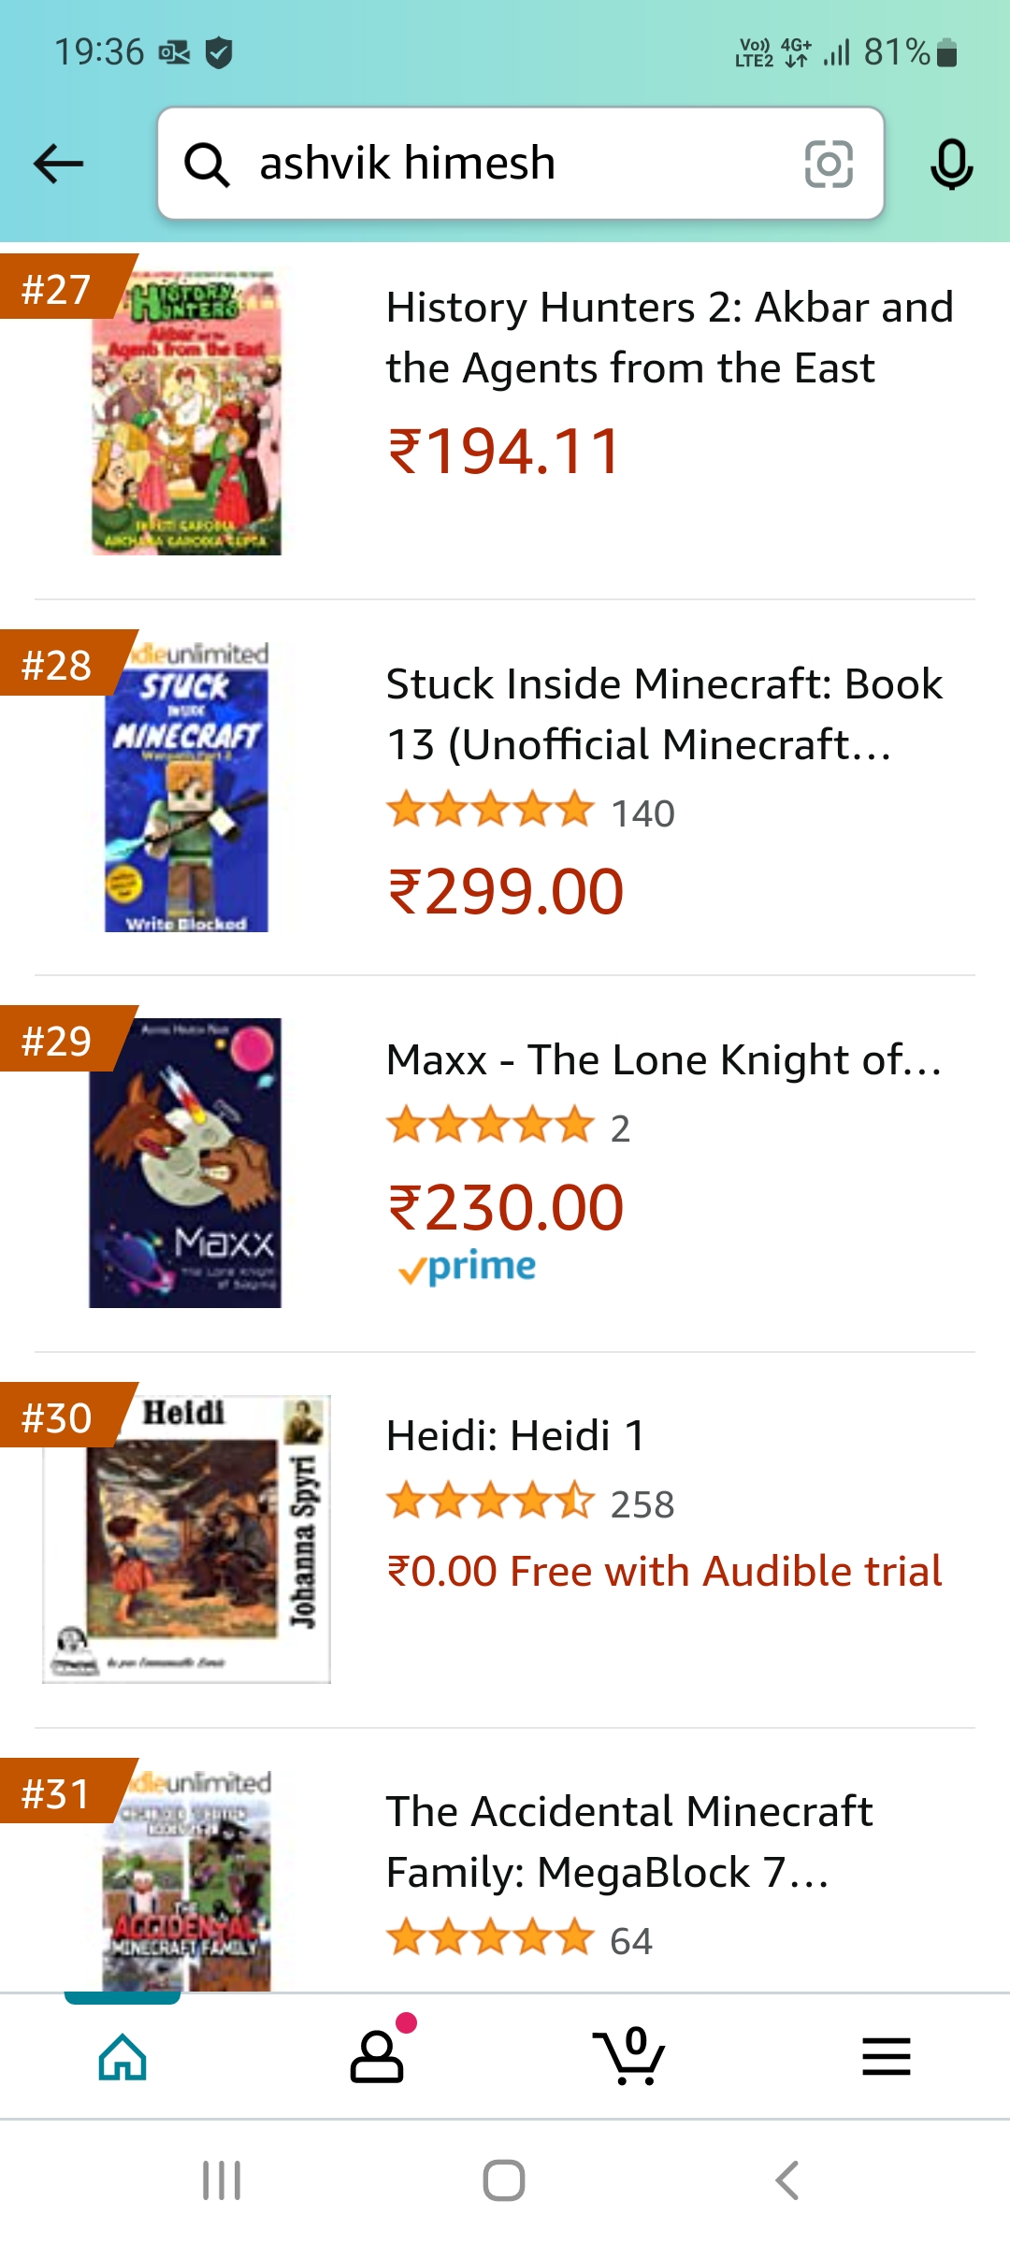
Task: Open History Hunters 2 book title
Action: click(x=669, y=338)
